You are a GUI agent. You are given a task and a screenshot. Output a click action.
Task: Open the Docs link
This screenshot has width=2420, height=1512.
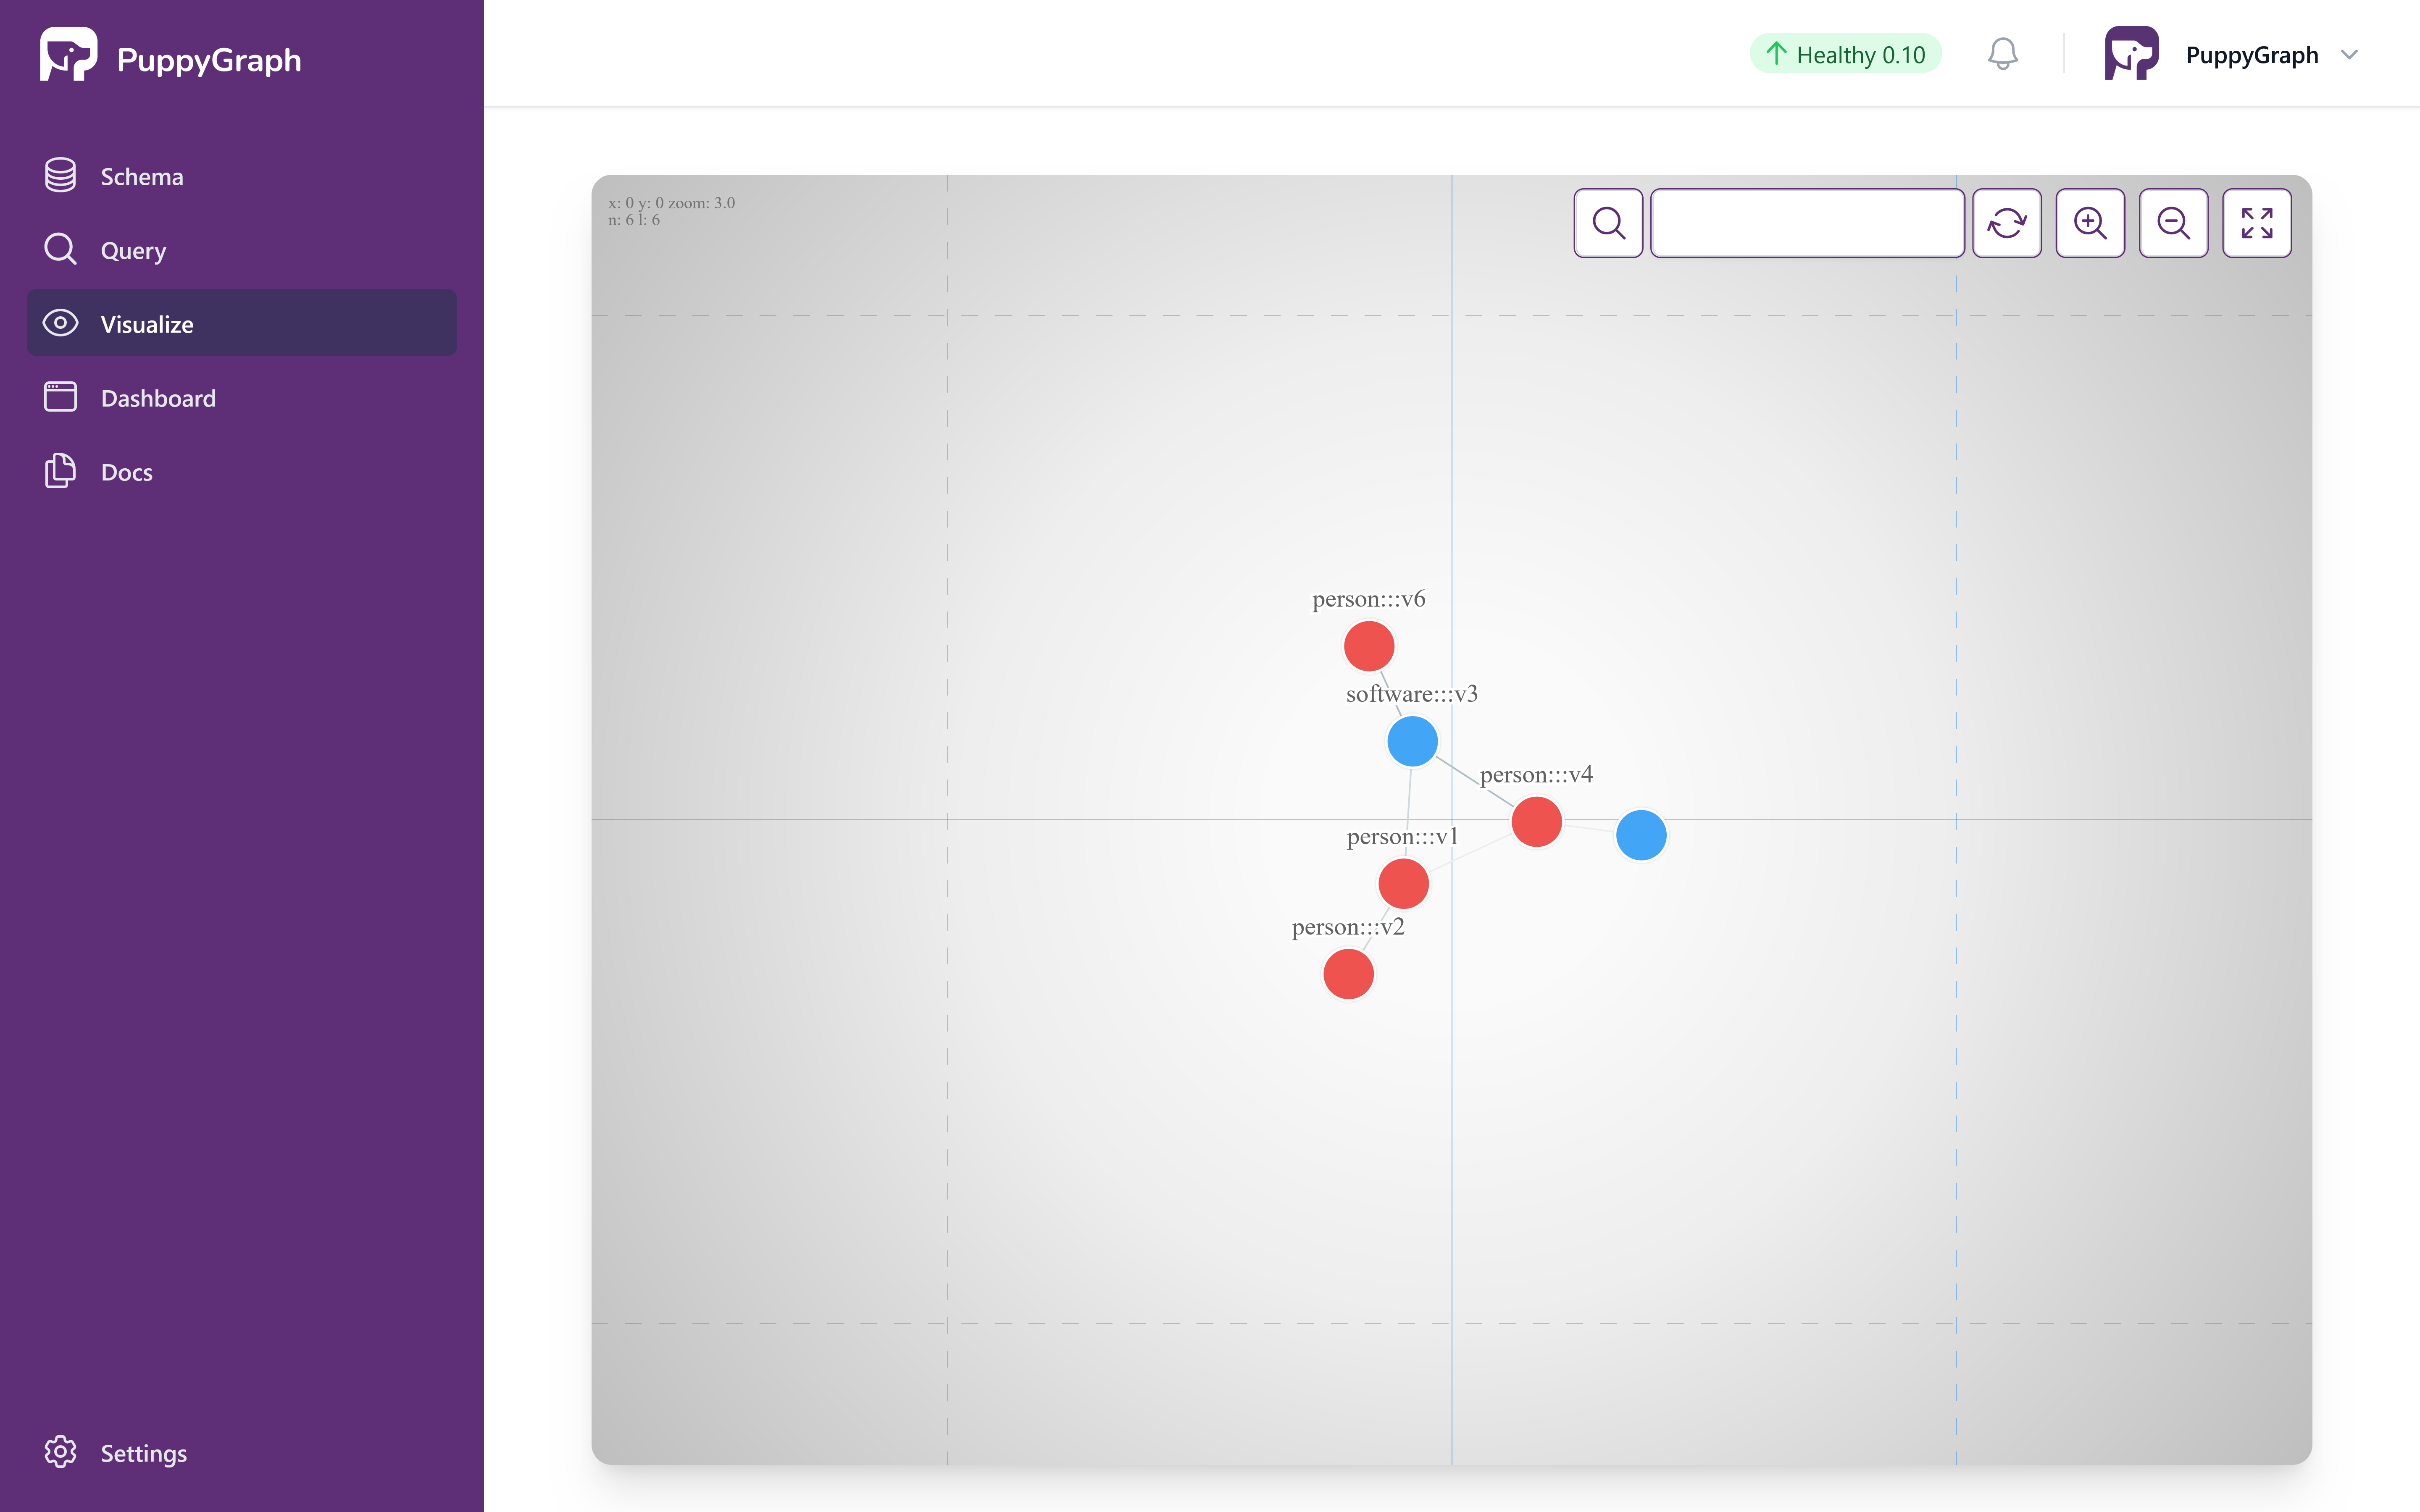pos(126,472)
